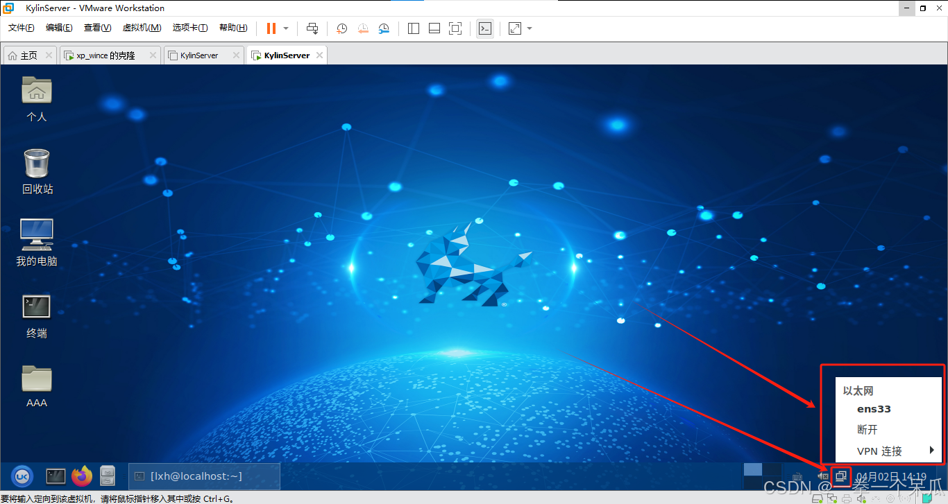Send Ctrl+Alt+Del to the virtual machine
The image size is (948, 504).
click(312, 28)
